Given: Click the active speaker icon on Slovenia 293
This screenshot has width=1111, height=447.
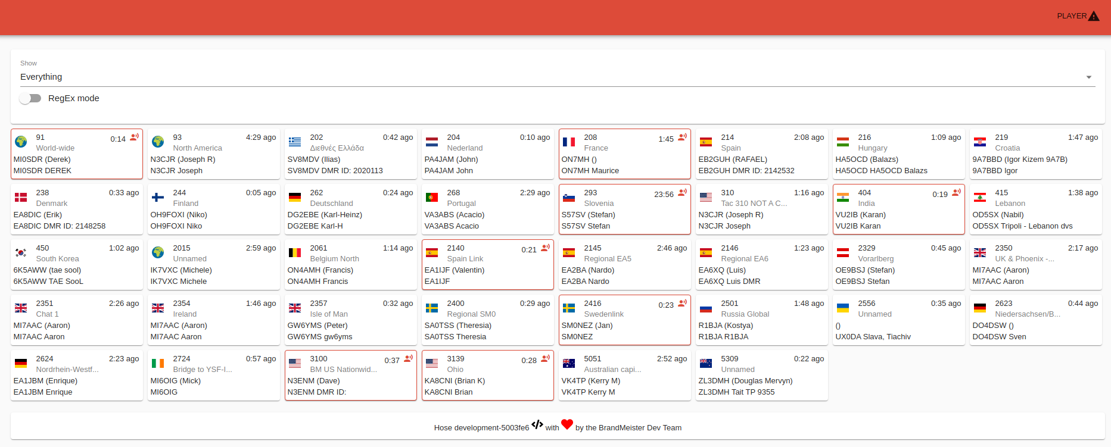Looking at the screenshot, I should [x=683, y=192].
